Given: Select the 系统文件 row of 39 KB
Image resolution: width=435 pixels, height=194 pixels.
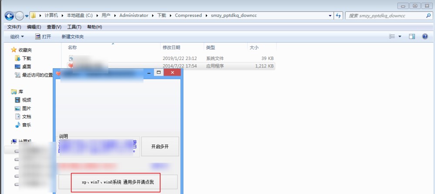Looking at the screenshot, I should click(171, 58).
